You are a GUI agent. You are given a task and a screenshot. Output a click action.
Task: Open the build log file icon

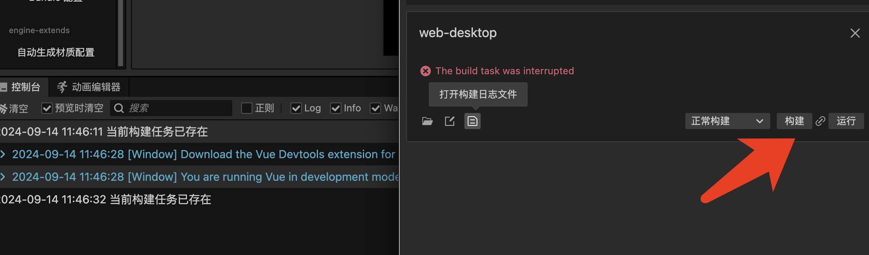coord(472,121)
